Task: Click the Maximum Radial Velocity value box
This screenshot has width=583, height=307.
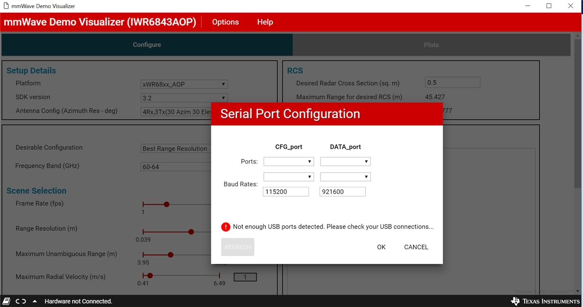Action: [x=245, y=277]
